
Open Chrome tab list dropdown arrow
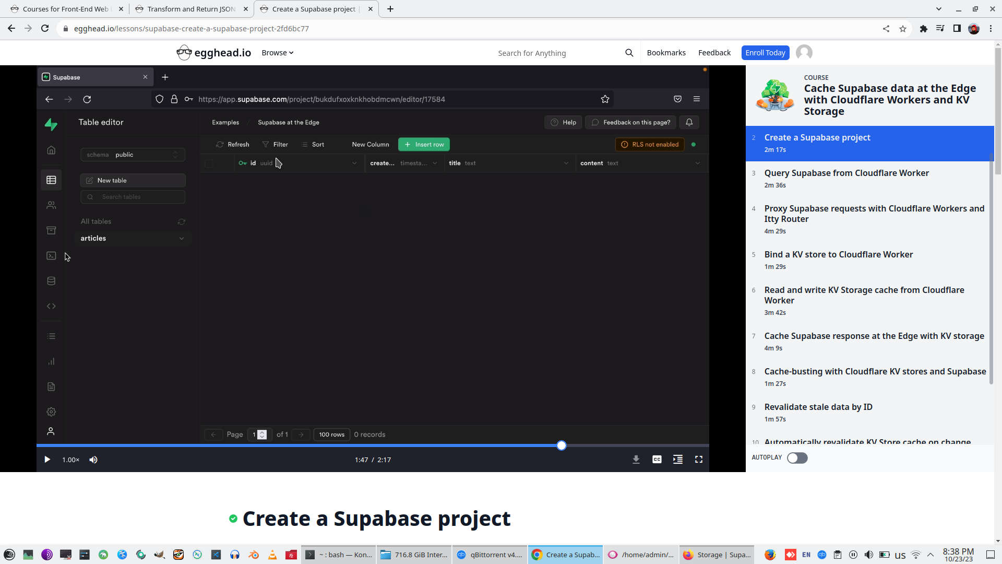tap(939, 9)
